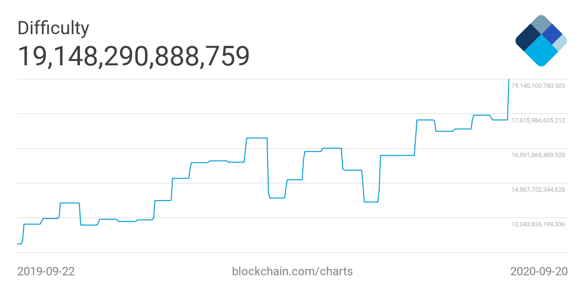Click the 2020-09-20 end date
585x292 pixels.
539,272
